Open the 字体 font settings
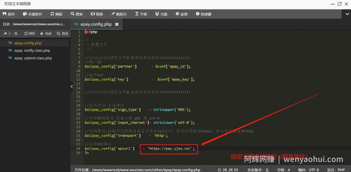Screen dimensions: 351x172 pos(141,14)
